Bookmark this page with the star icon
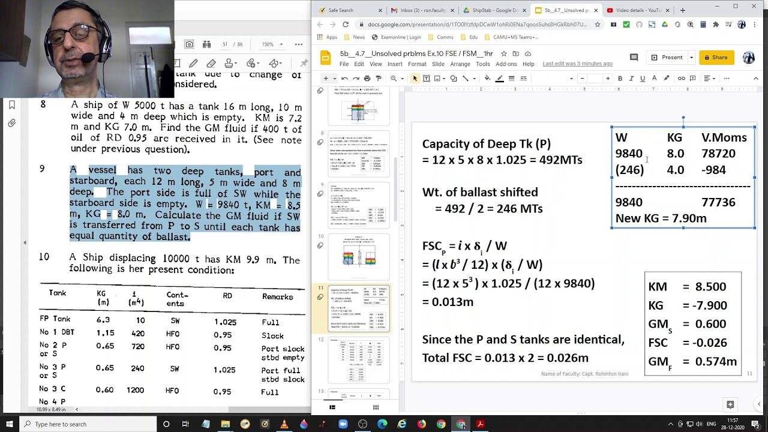 [x=598, y=25]
